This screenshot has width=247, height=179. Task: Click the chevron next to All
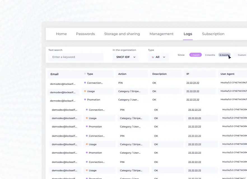(x=164, y=57)
